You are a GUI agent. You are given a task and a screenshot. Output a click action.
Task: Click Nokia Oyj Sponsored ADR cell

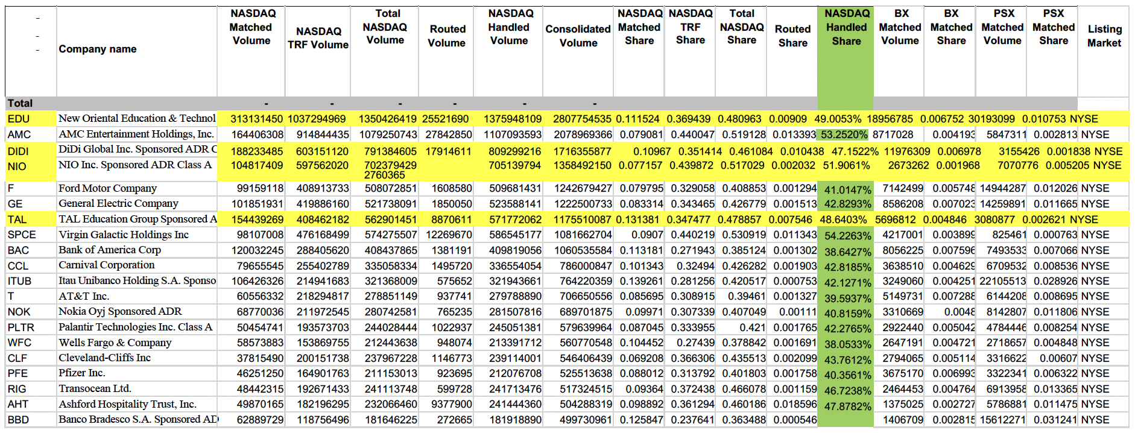tap(120, 311)
